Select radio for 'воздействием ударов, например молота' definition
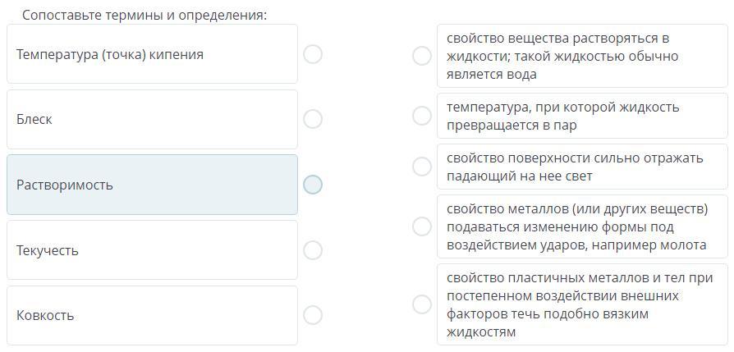The image size is (734, 352). (x=422, y=226)
